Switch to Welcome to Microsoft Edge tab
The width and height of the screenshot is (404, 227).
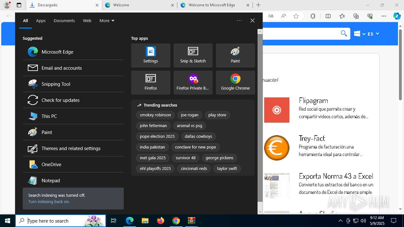click(215, 5)
